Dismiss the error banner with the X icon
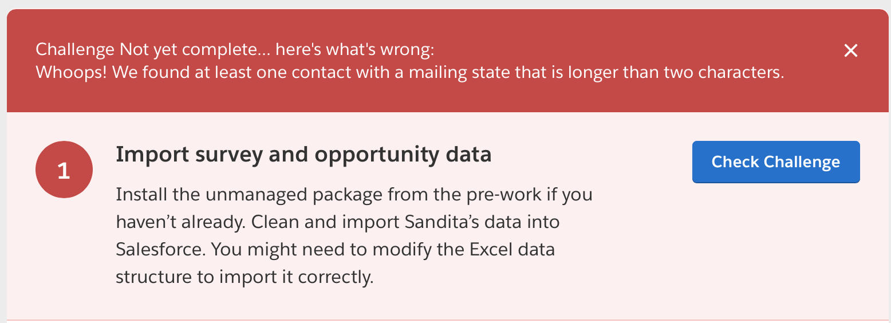The image size is (891, 323). [851, 51]
